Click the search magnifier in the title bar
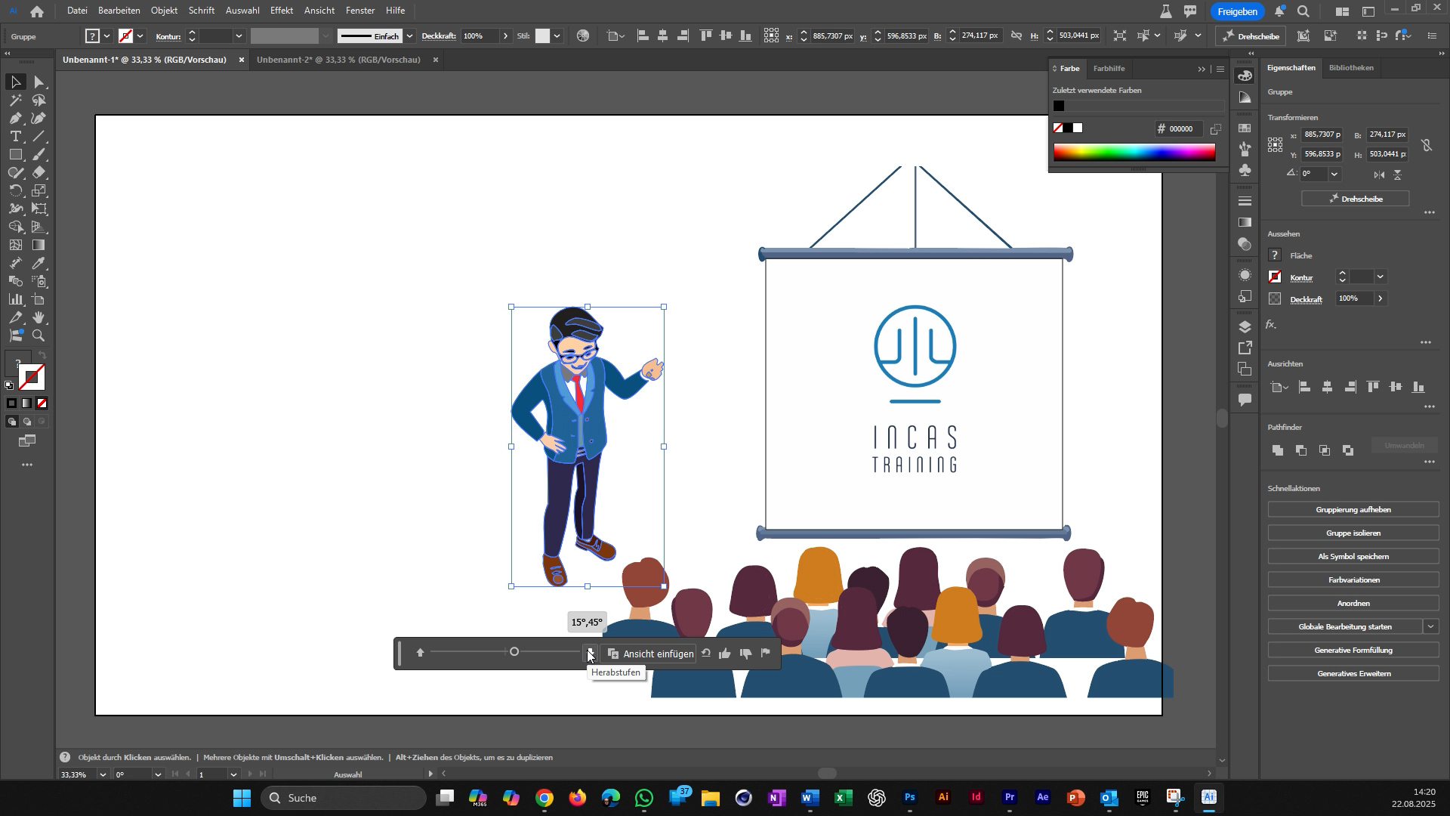Image resolution: width=1450 pixels, height=816 pixels. (x=1303, y=11)
